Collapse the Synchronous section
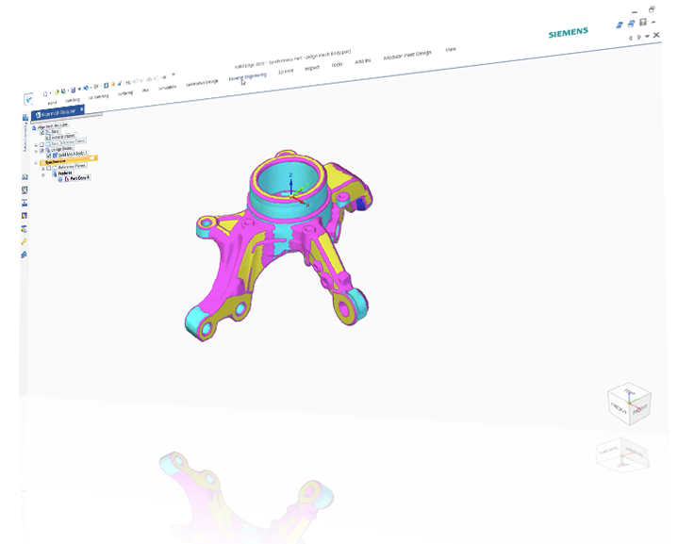 36,163
